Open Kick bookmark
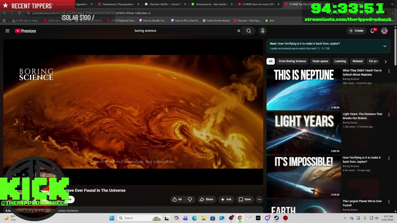Viewport: 397px width, 223px height. click(x=270, y=20)
